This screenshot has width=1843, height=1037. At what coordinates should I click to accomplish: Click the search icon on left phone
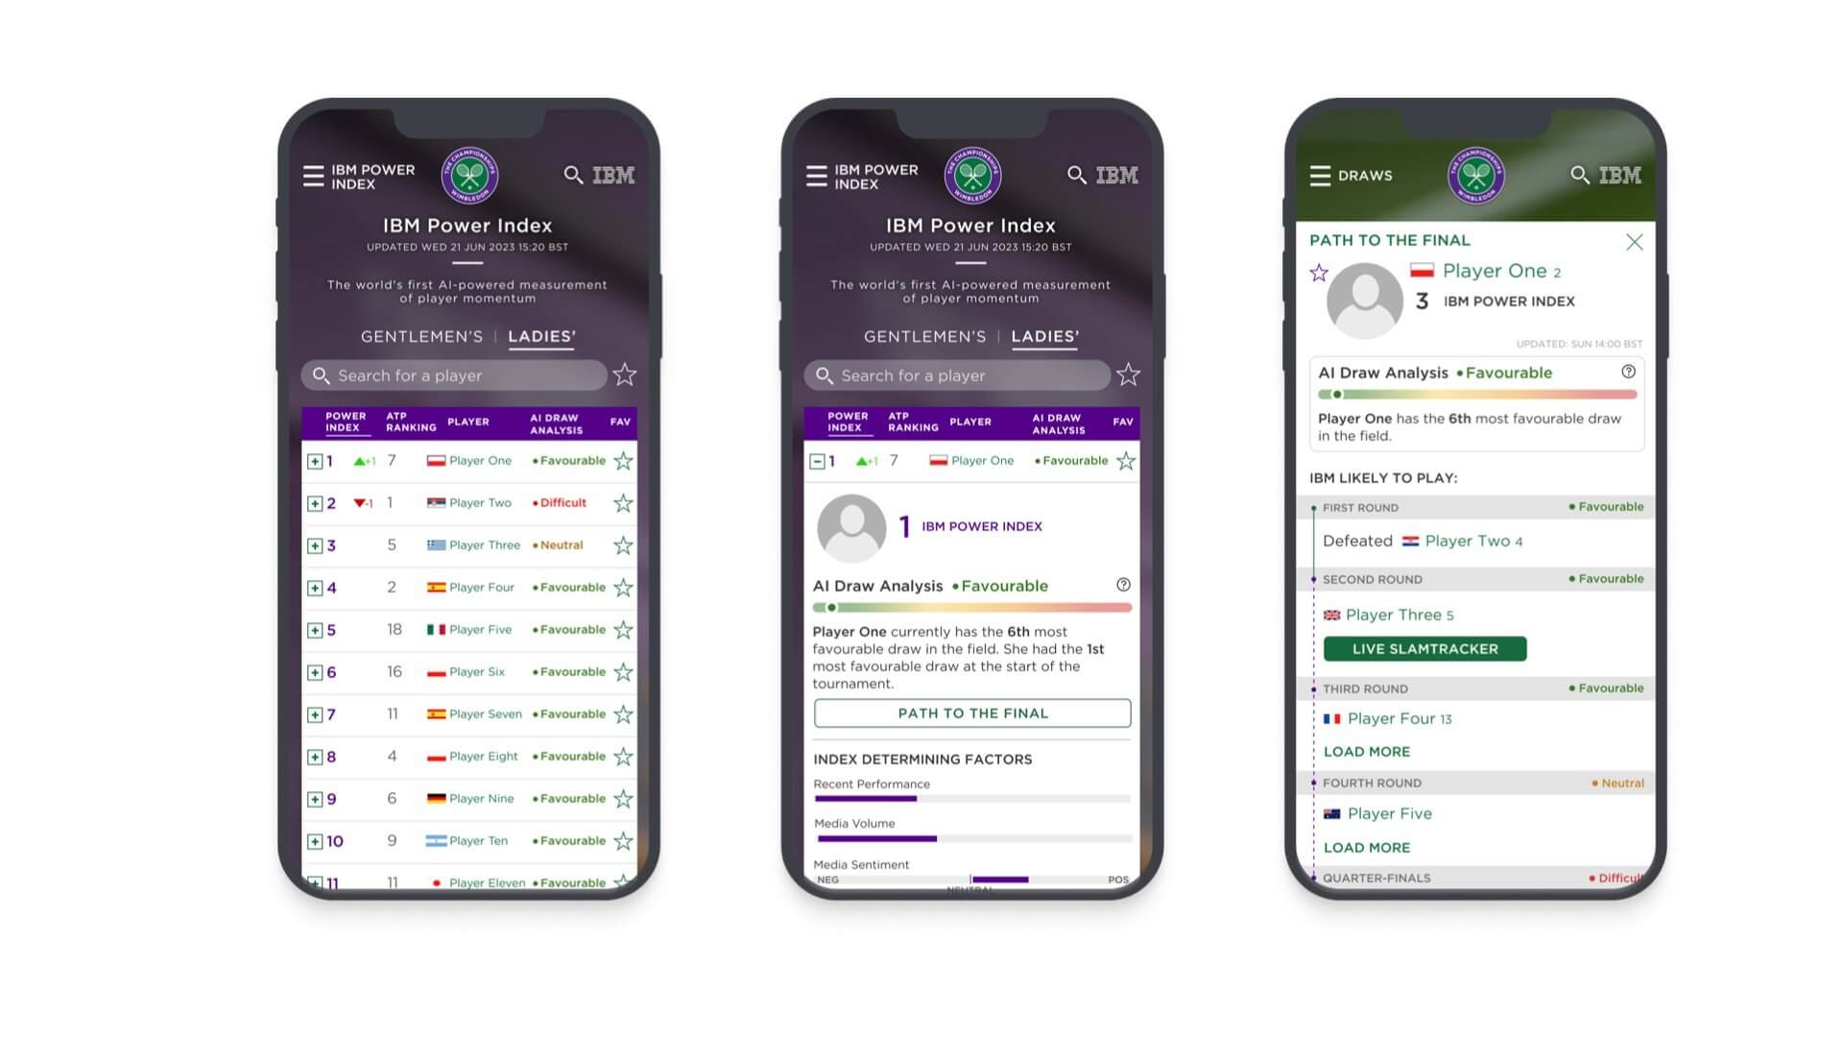(572, 175)
